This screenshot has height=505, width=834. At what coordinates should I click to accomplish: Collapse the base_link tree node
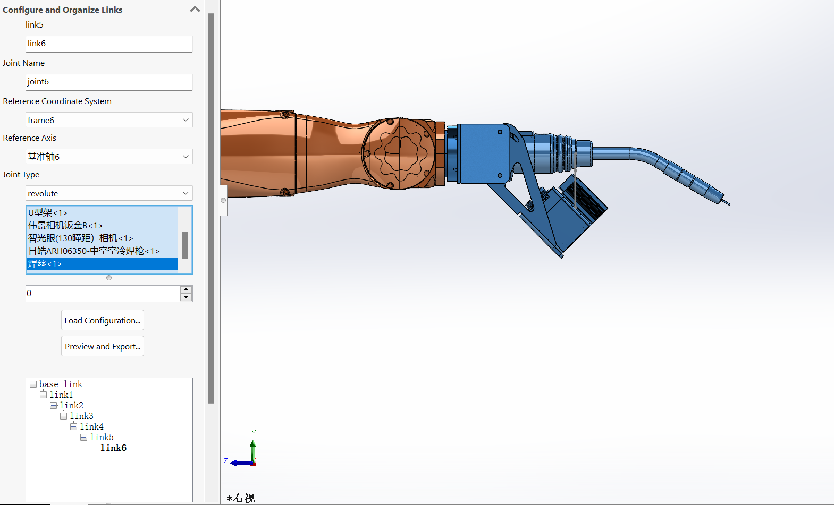(x=33, y=384)
